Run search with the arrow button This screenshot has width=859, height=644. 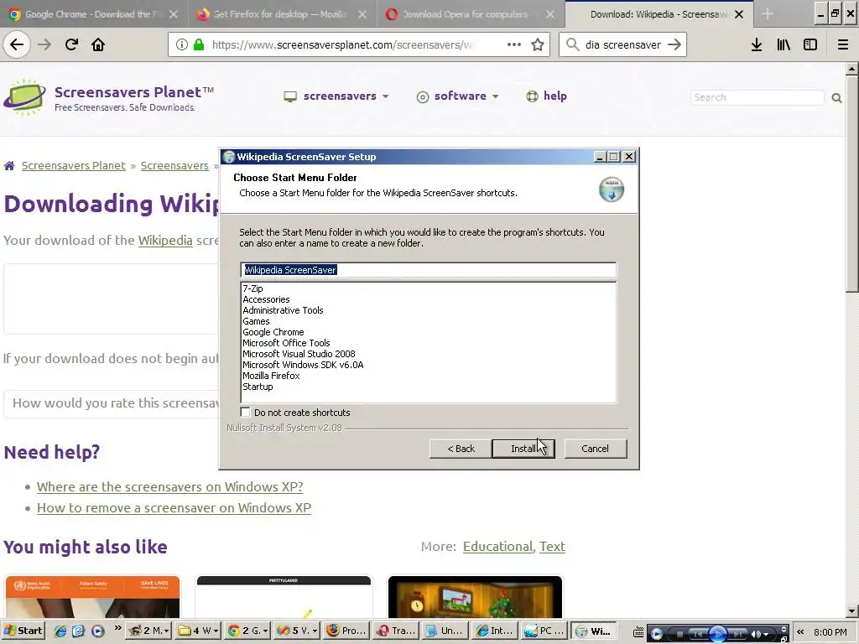click(674, 44)
